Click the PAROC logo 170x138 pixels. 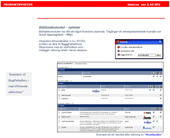click(x=147, y=113)
